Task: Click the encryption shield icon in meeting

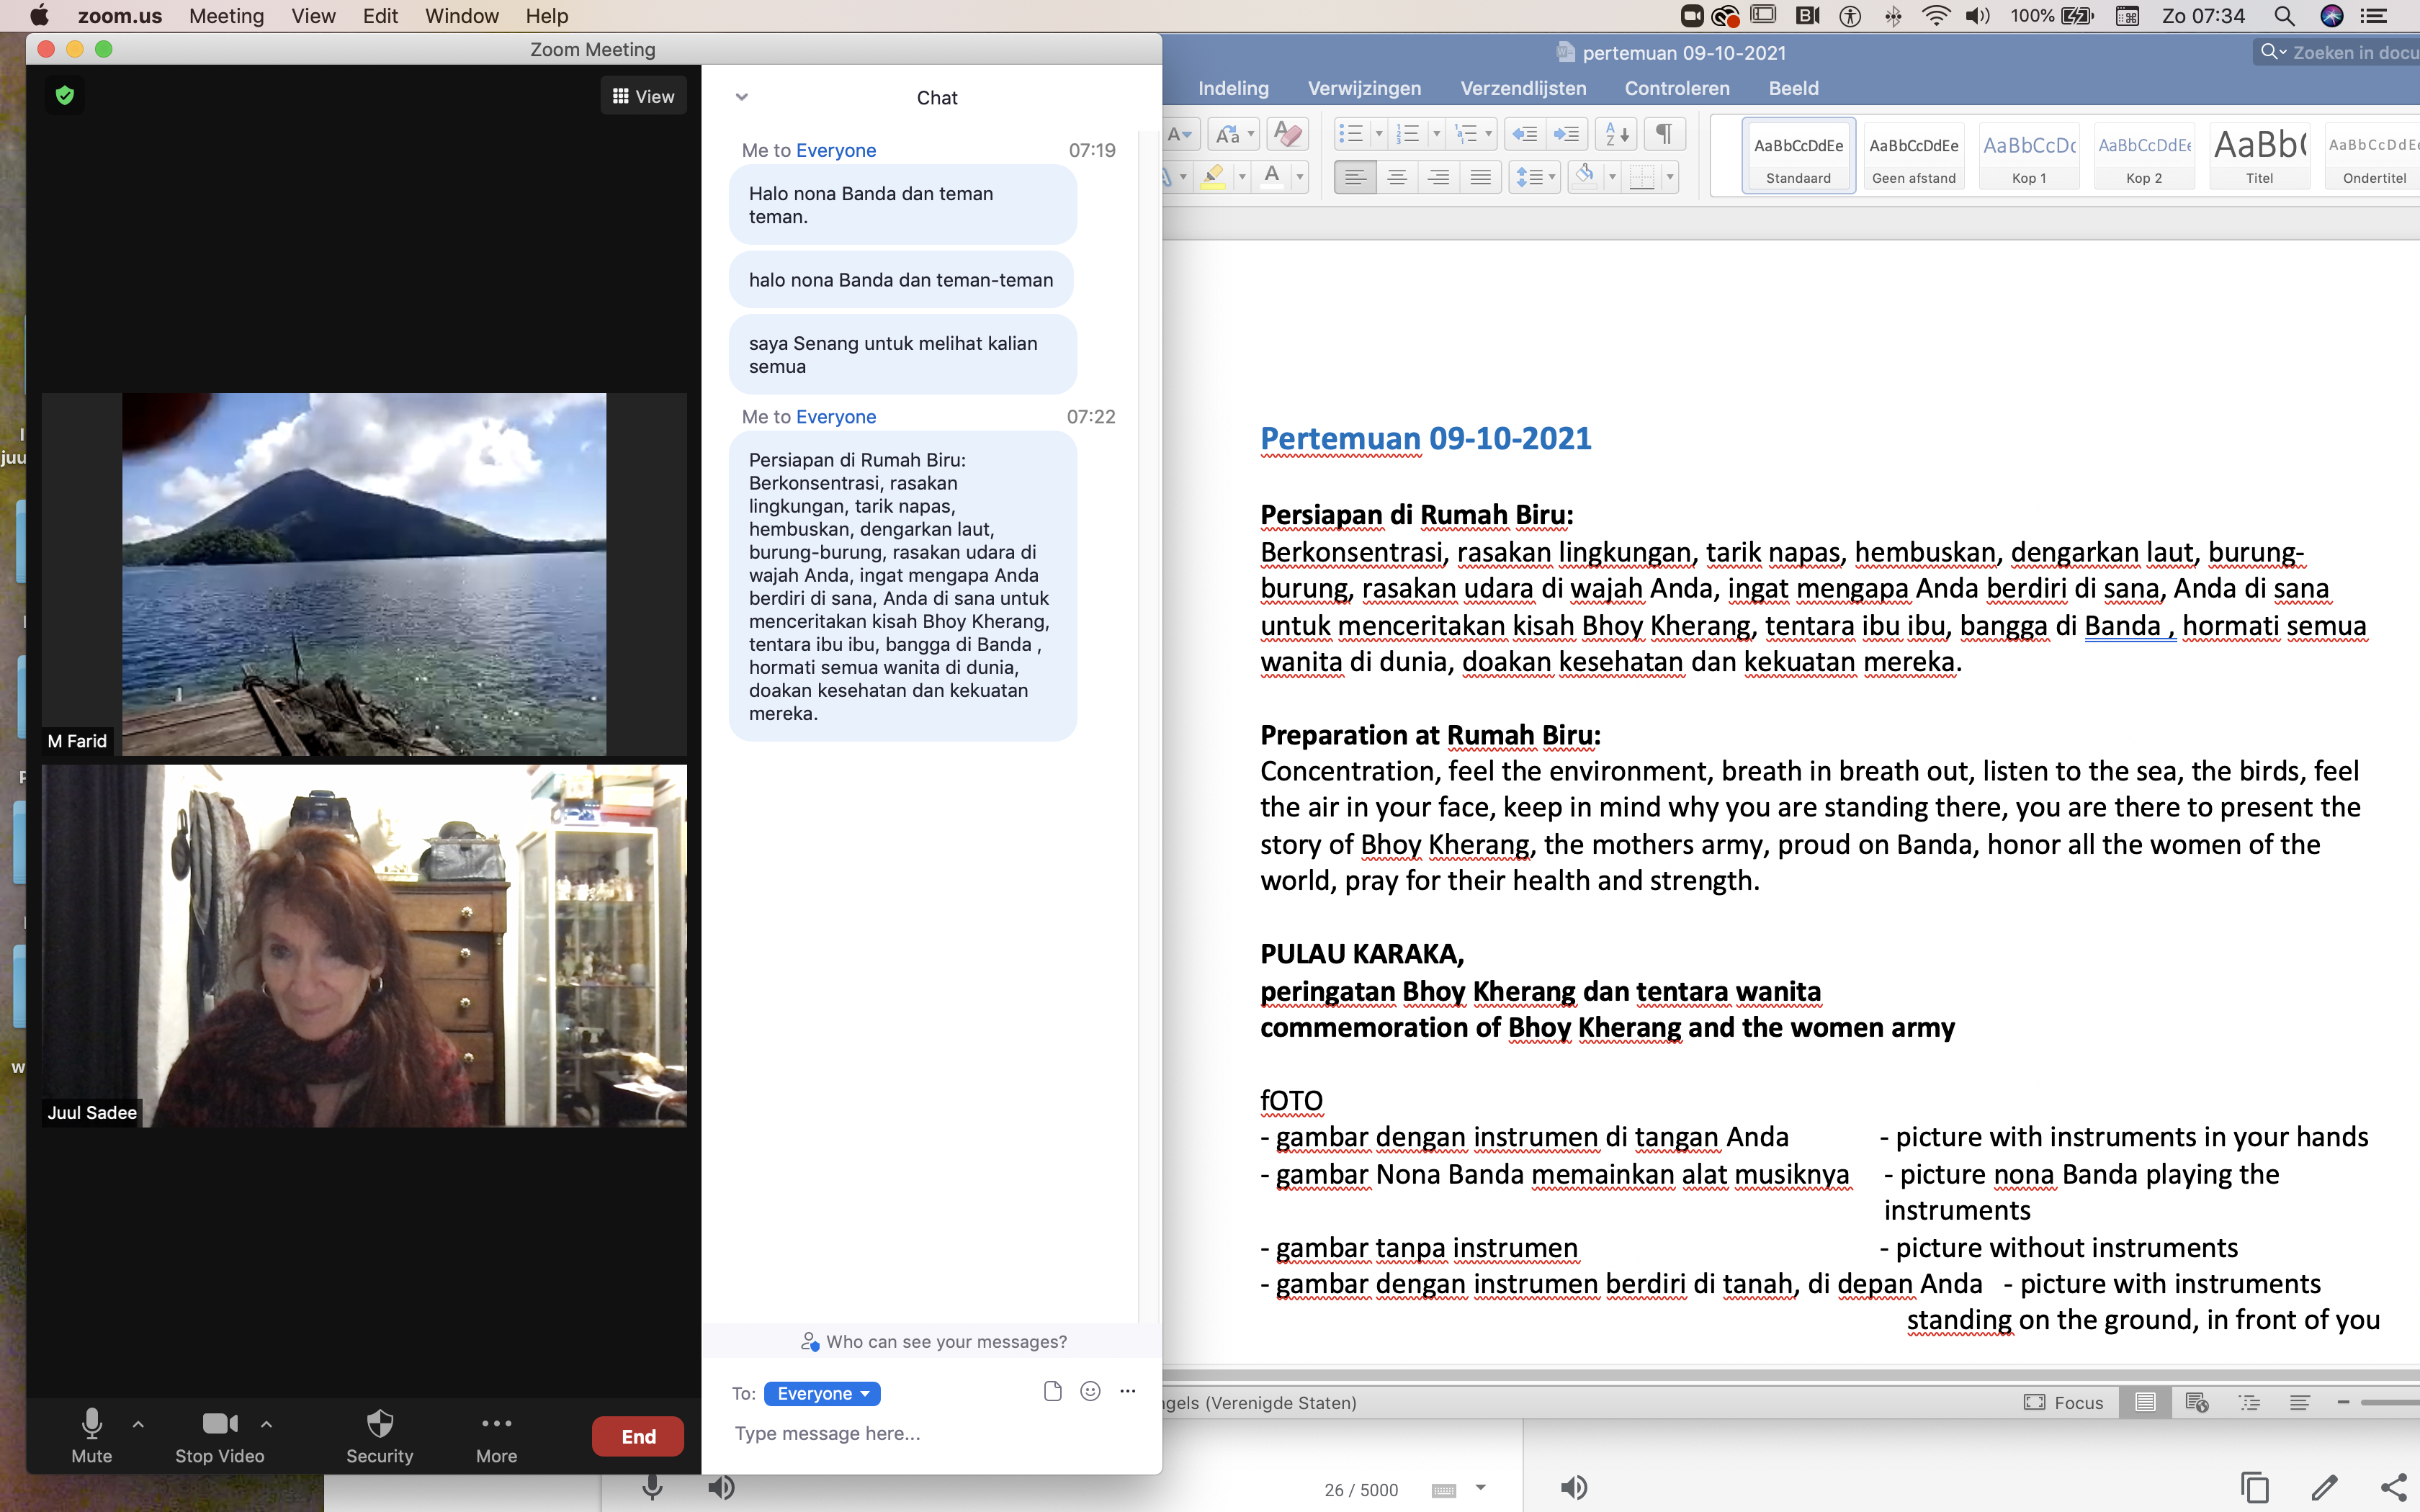Action: (x=65, y=96)
